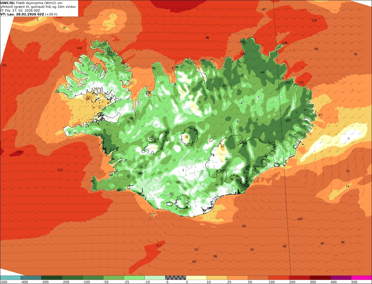The width and height of the screenshot is (372, 284).
Task: Click the legend swatch between -300 and -200
Action: [51, 278]
